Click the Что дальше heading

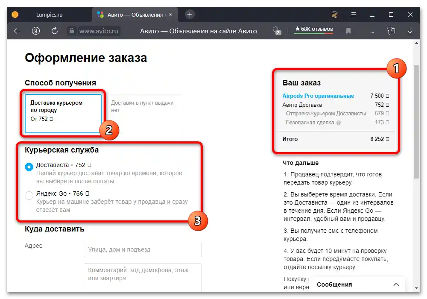click(x=301, y=163)
